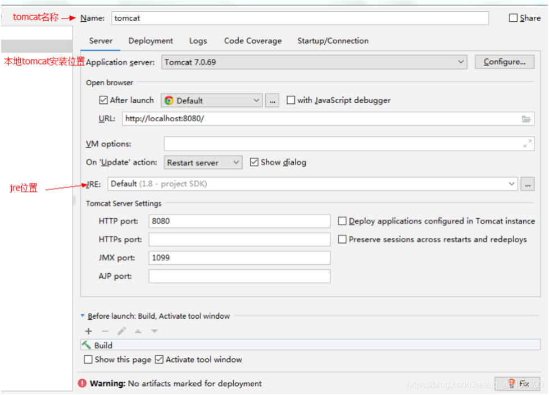Screen dimensions: 549x395
Task: Check Show this page option
Action: (x=88, y=359)
